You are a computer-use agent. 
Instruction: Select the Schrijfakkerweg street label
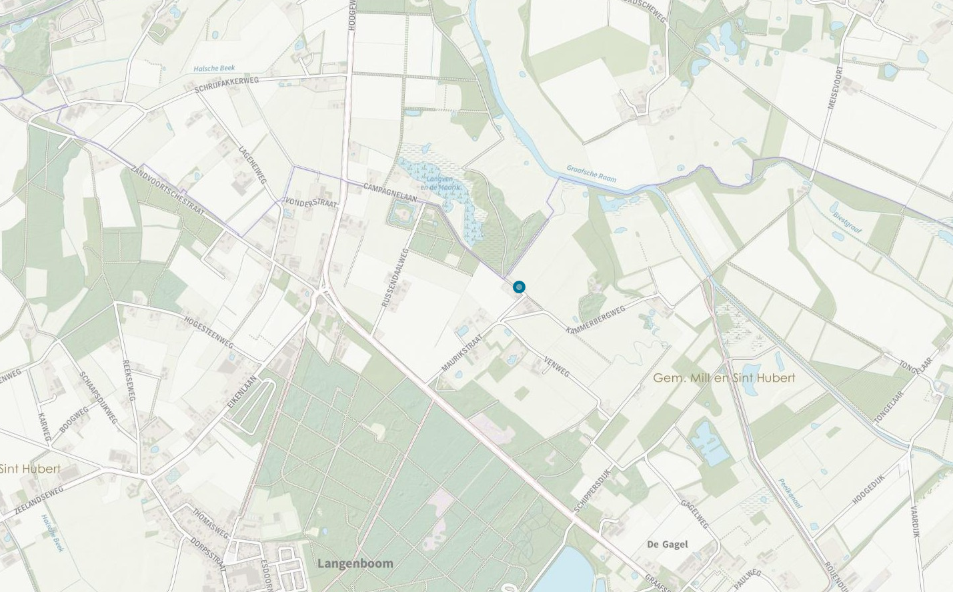(x=227, y=85)
